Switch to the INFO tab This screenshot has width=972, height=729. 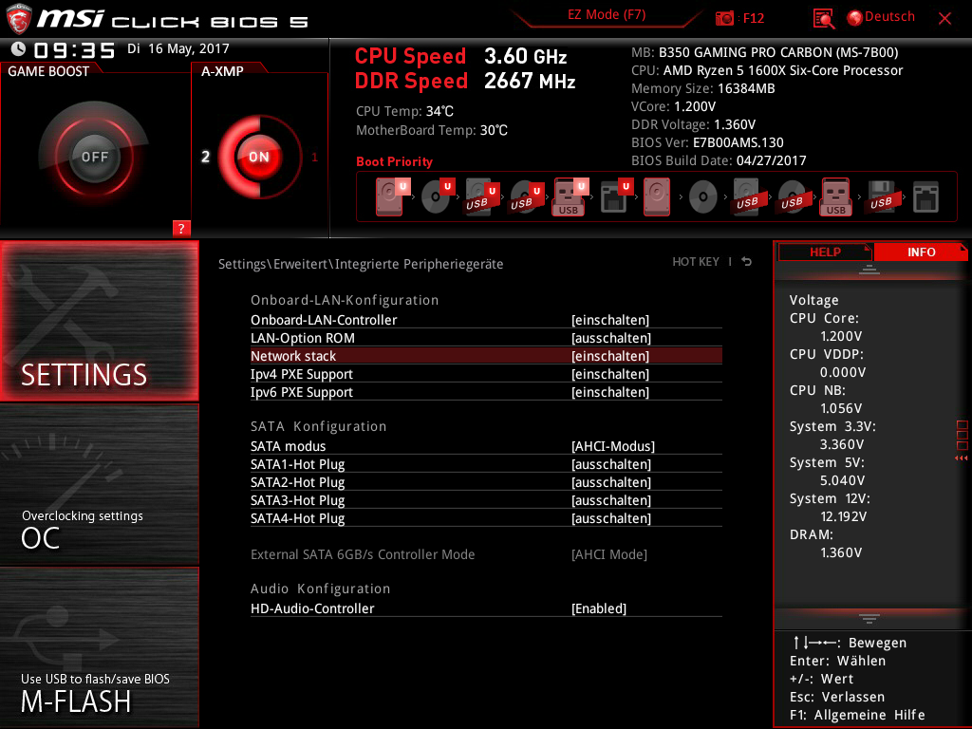coord(921,252)
